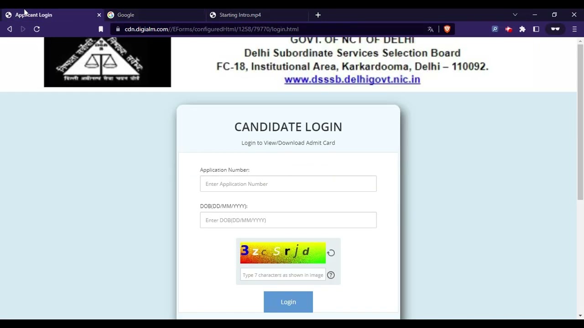Reload the current page
The width and height of the screenshot is (584, 328).
[37, 29]
